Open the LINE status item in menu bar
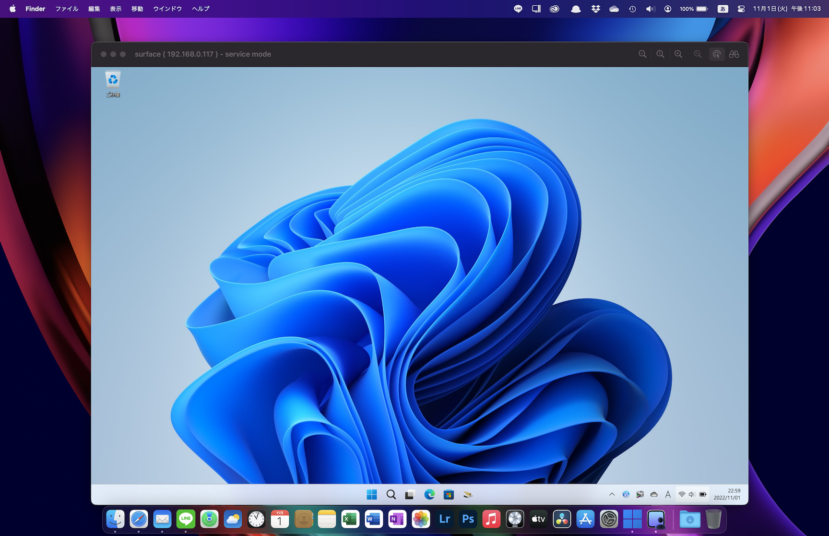 (x=518, y=9)
